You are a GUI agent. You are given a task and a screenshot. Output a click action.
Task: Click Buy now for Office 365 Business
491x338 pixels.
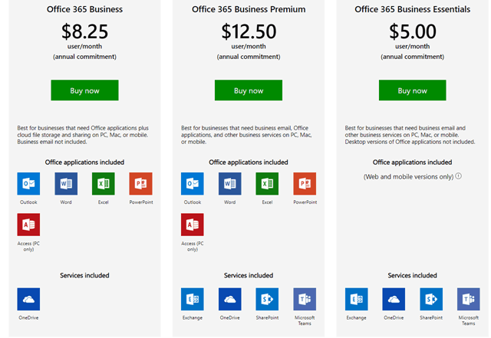[x=84, y=90]
